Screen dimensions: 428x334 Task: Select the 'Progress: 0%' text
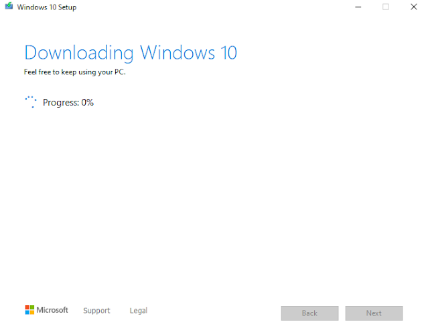pos(68,102)
